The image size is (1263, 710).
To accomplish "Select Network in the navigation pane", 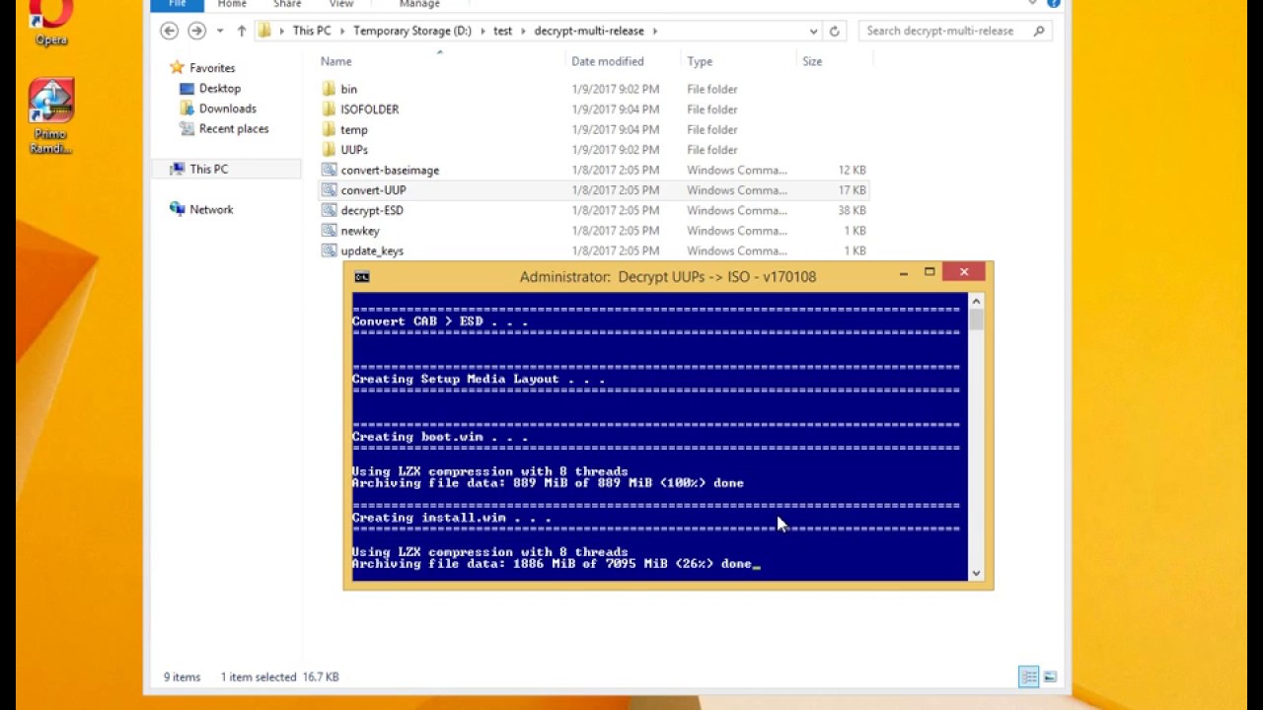I will point(211,209).
